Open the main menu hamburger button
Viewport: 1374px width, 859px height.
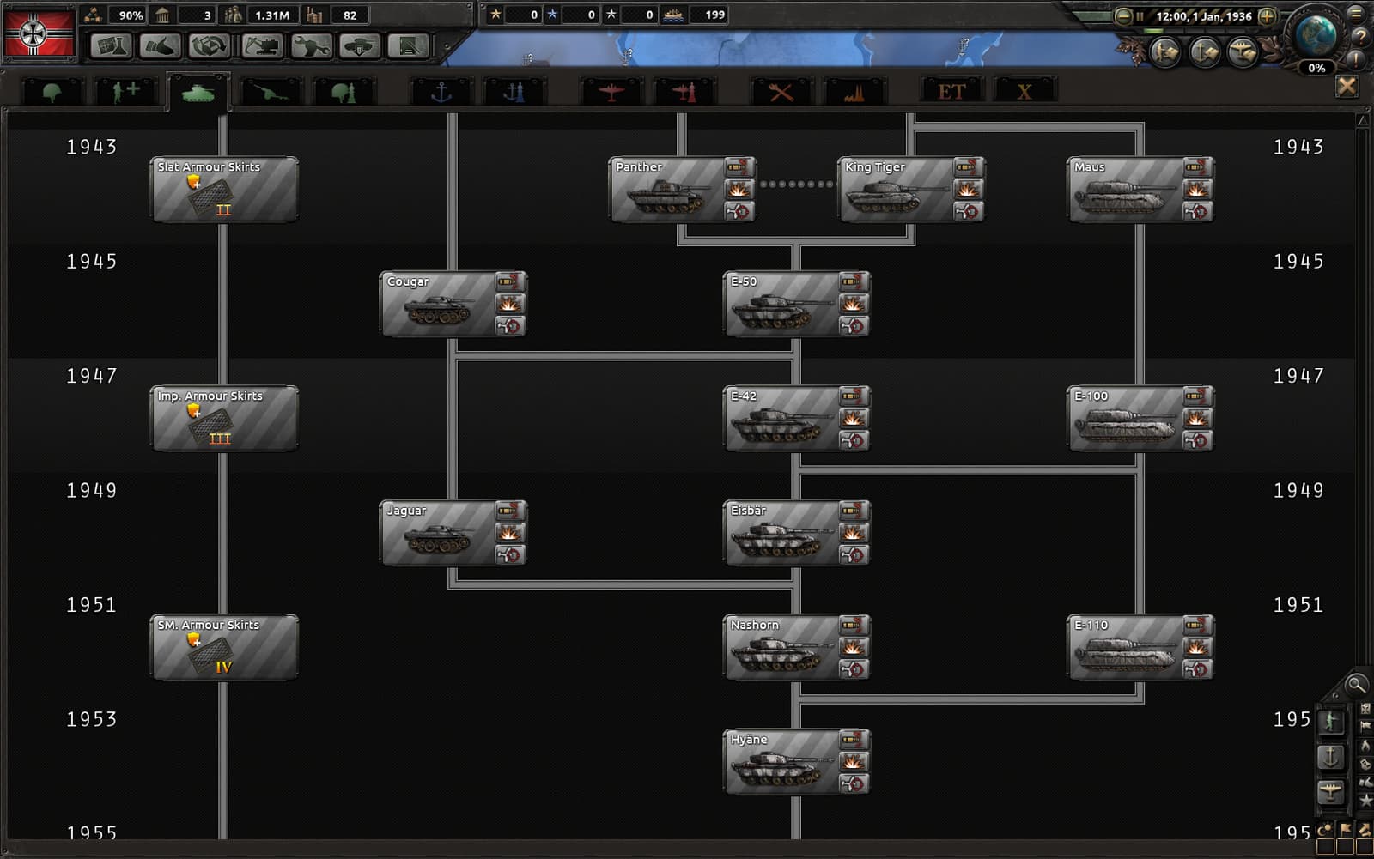[1357, 14]
